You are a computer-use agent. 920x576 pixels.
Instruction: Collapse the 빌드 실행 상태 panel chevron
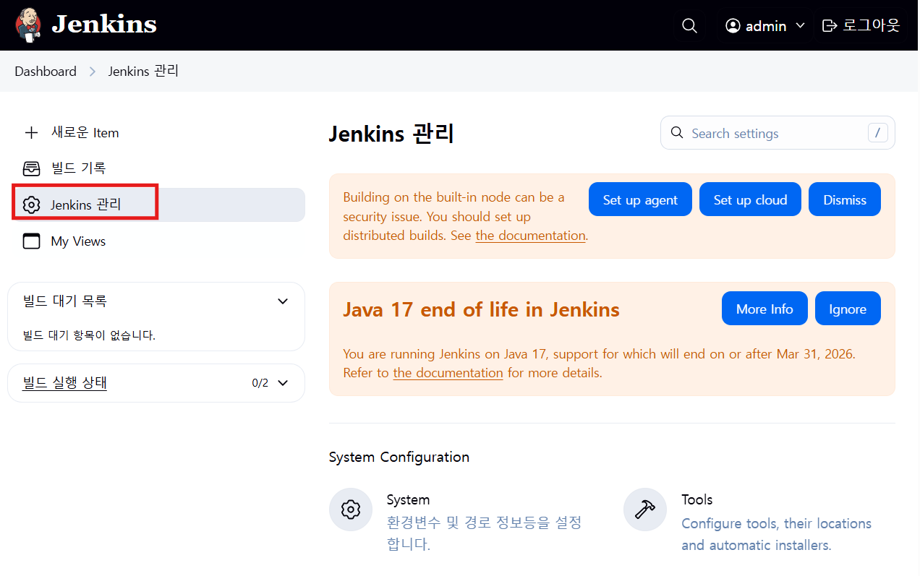(x=283, y=383)
